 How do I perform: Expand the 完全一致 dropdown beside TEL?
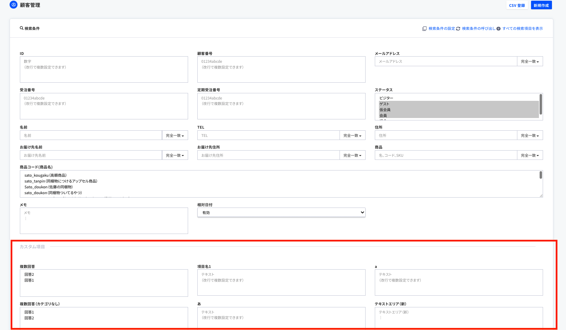click(352, 135)
